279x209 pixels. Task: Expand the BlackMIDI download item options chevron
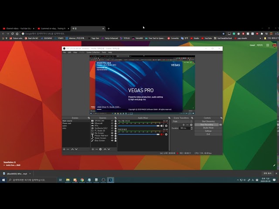[30, 174]
